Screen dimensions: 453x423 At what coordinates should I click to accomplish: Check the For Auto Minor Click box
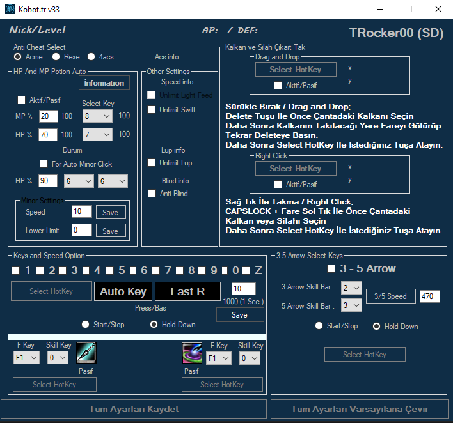coord(44,164)
